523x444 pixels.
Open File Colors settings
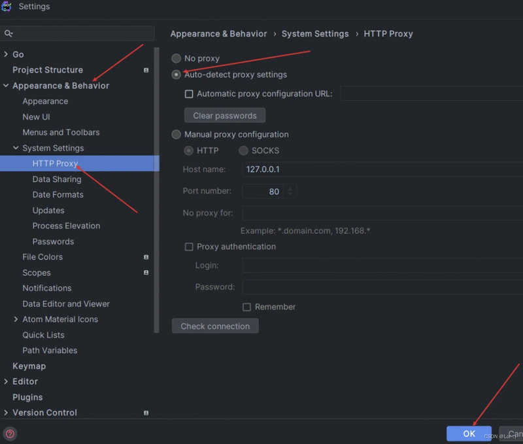(x=42, y=257)
